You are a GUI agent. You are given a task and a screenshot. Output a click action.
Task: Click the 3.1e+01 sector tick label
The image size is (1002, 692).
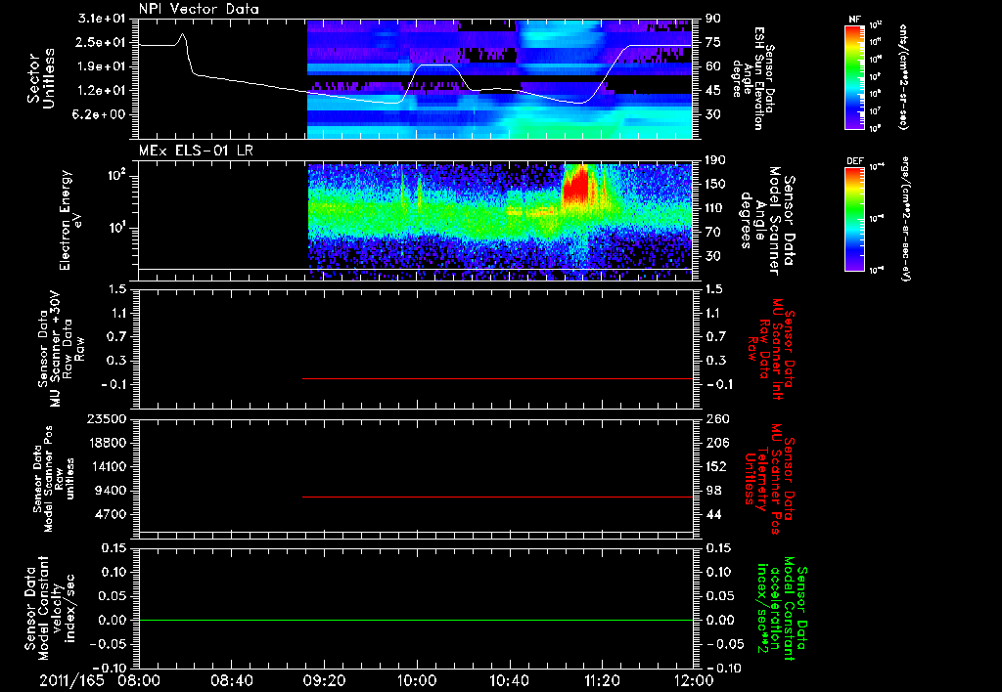102,19
